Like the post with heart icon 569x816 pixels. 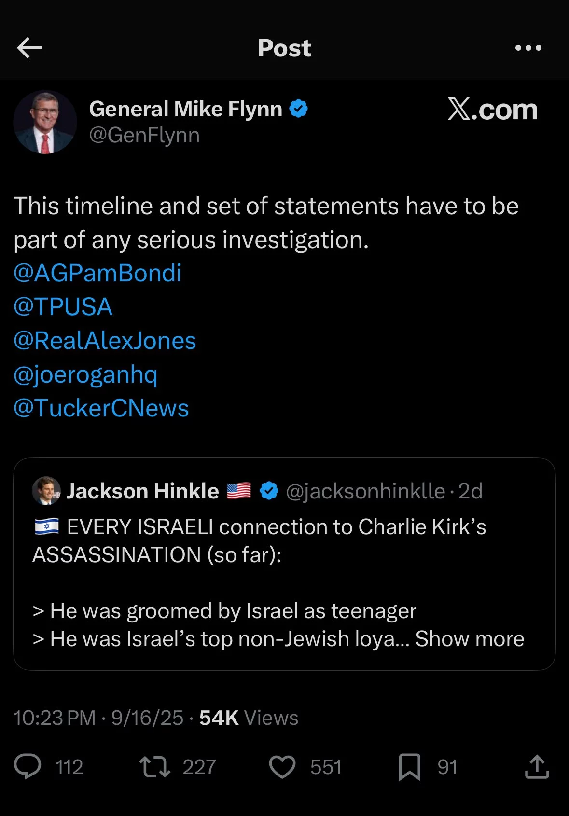click(x=282, y=767)
